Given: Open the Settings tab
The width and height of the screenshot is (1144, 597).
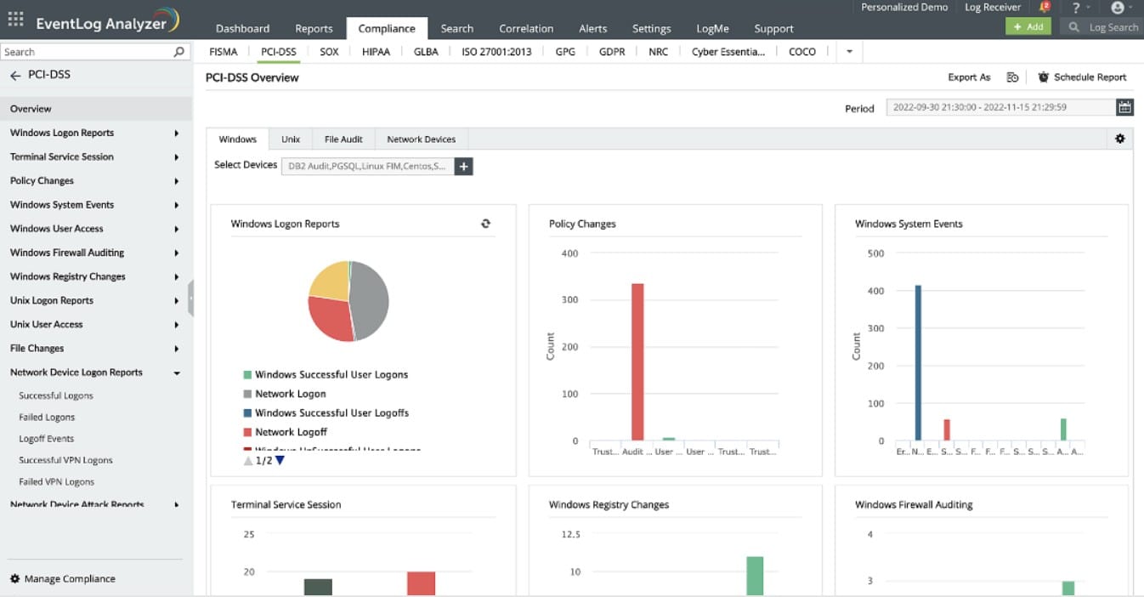Looking at the screenshot, I should 652,28.
